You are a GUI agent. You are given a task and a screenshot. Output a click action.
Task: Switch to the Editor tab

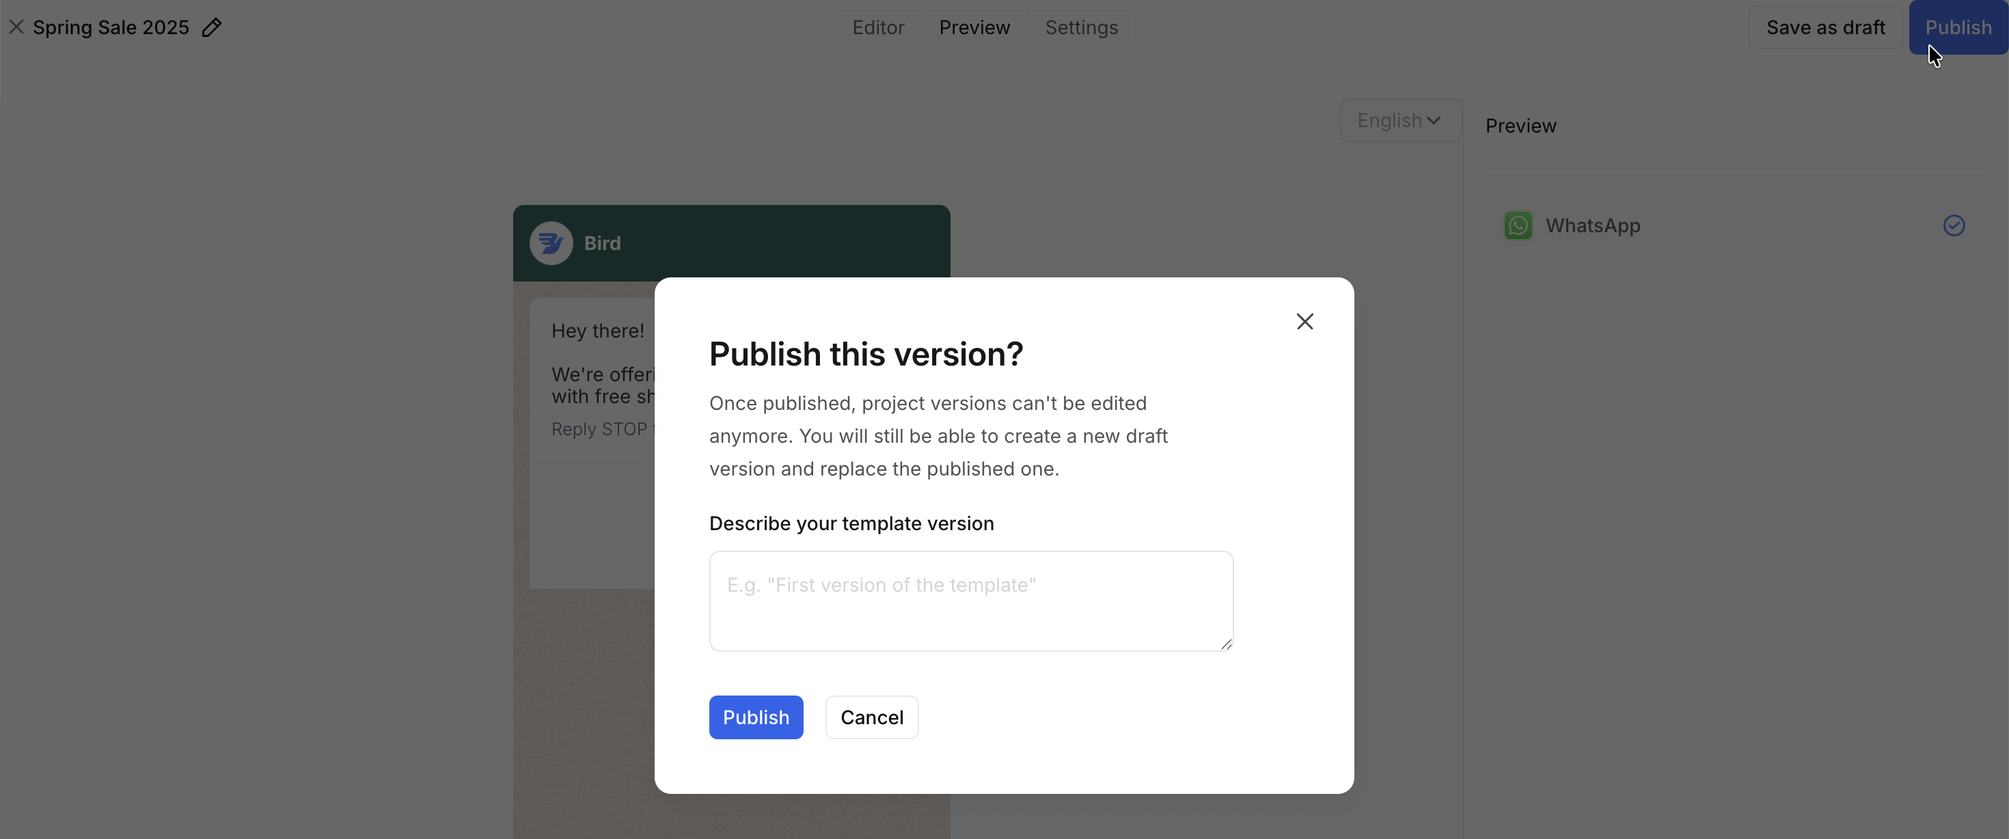coord(878,27)
